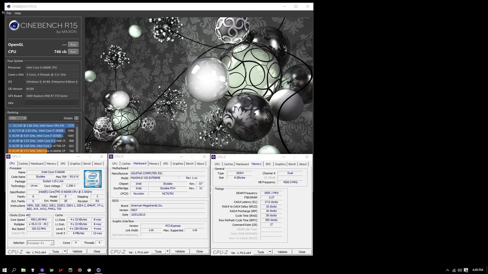Maximize the Cinebench window
Screen dimensions: 488x274
click(x=296, y=6)
